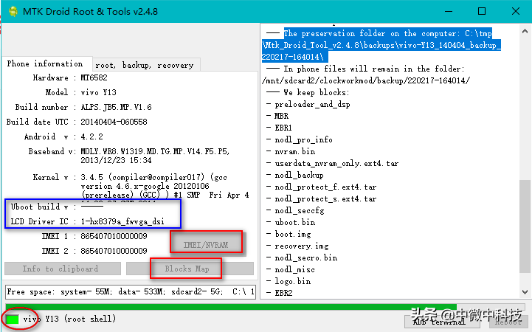
Task: Open the ADB terminal button
Action: coord(442,321)
